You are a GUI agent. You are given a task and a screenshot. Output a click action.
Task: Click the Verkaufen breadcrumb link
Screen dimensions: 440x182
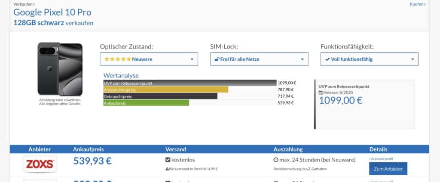(x=24, y=4)
